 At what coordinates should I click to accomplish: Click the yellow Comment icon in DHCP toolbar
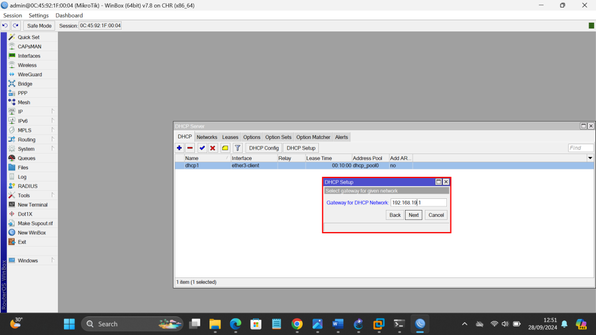point(225,148)
